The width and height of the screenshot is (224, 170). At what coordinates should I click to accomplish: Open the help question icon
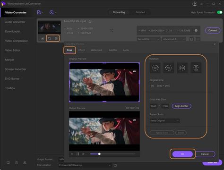tap(17, 162)
